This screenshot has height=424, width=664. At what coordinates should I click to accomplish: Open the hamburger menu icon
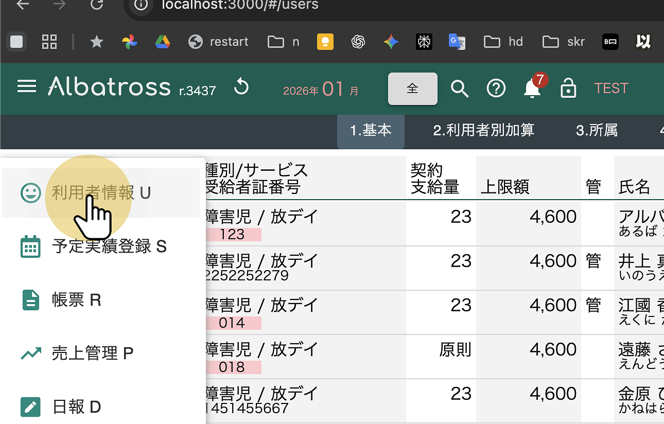pos(26,87)
